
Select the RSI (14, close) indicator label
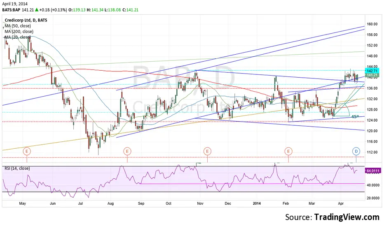pyautogui.click(x=17, y=168)
